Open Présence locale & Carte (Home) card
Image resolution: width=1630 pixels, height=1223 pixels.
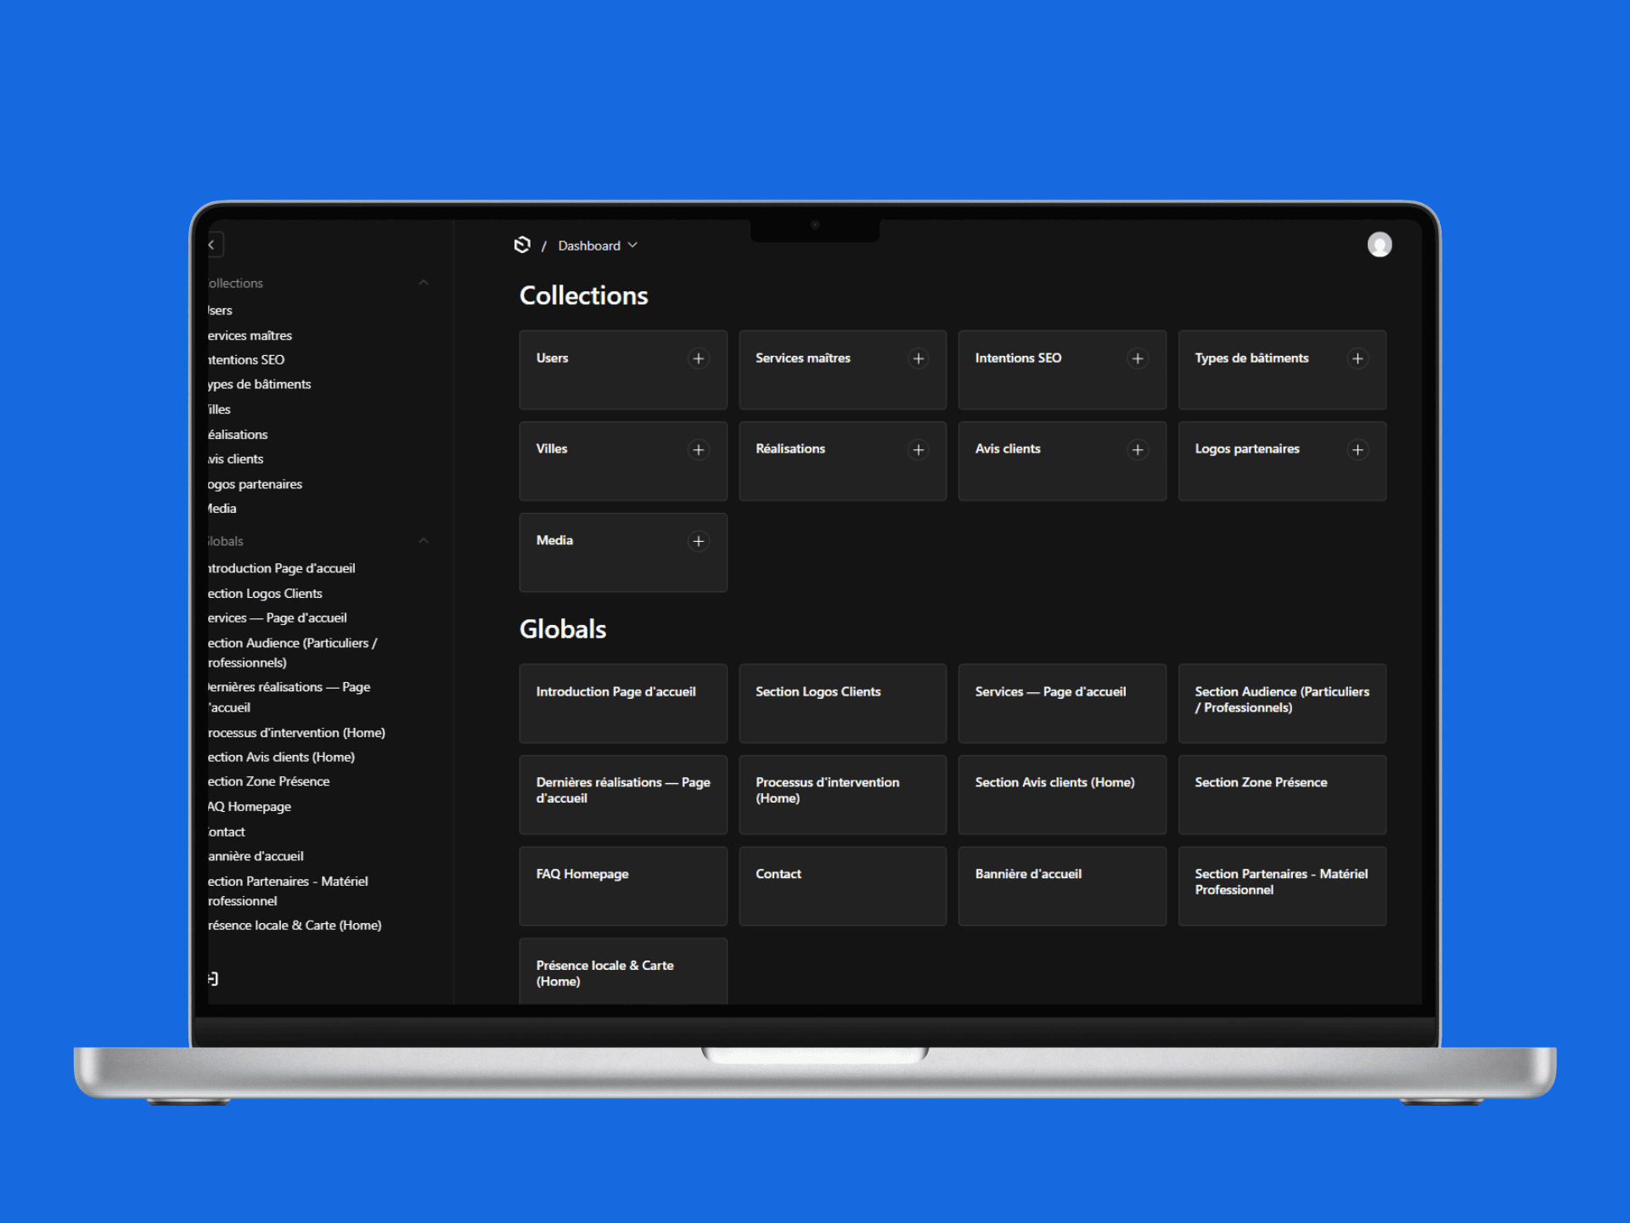pyautogui.click(x=622, y=972)
